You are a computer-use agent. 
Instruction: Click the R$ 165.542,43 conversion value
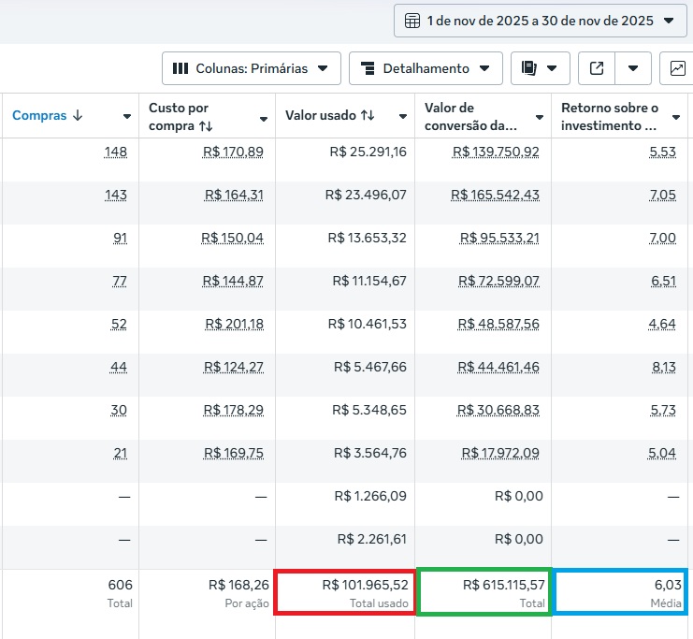[x=495, y=195]
